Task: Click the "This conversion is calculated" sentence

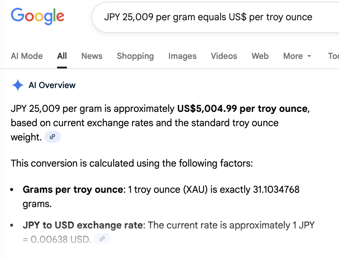Action: 132,163
